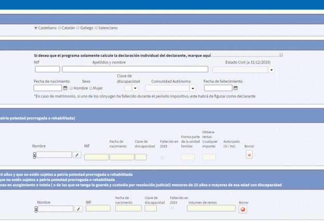Select Mujer as sex
324x222 pixels.
(91, 88)
